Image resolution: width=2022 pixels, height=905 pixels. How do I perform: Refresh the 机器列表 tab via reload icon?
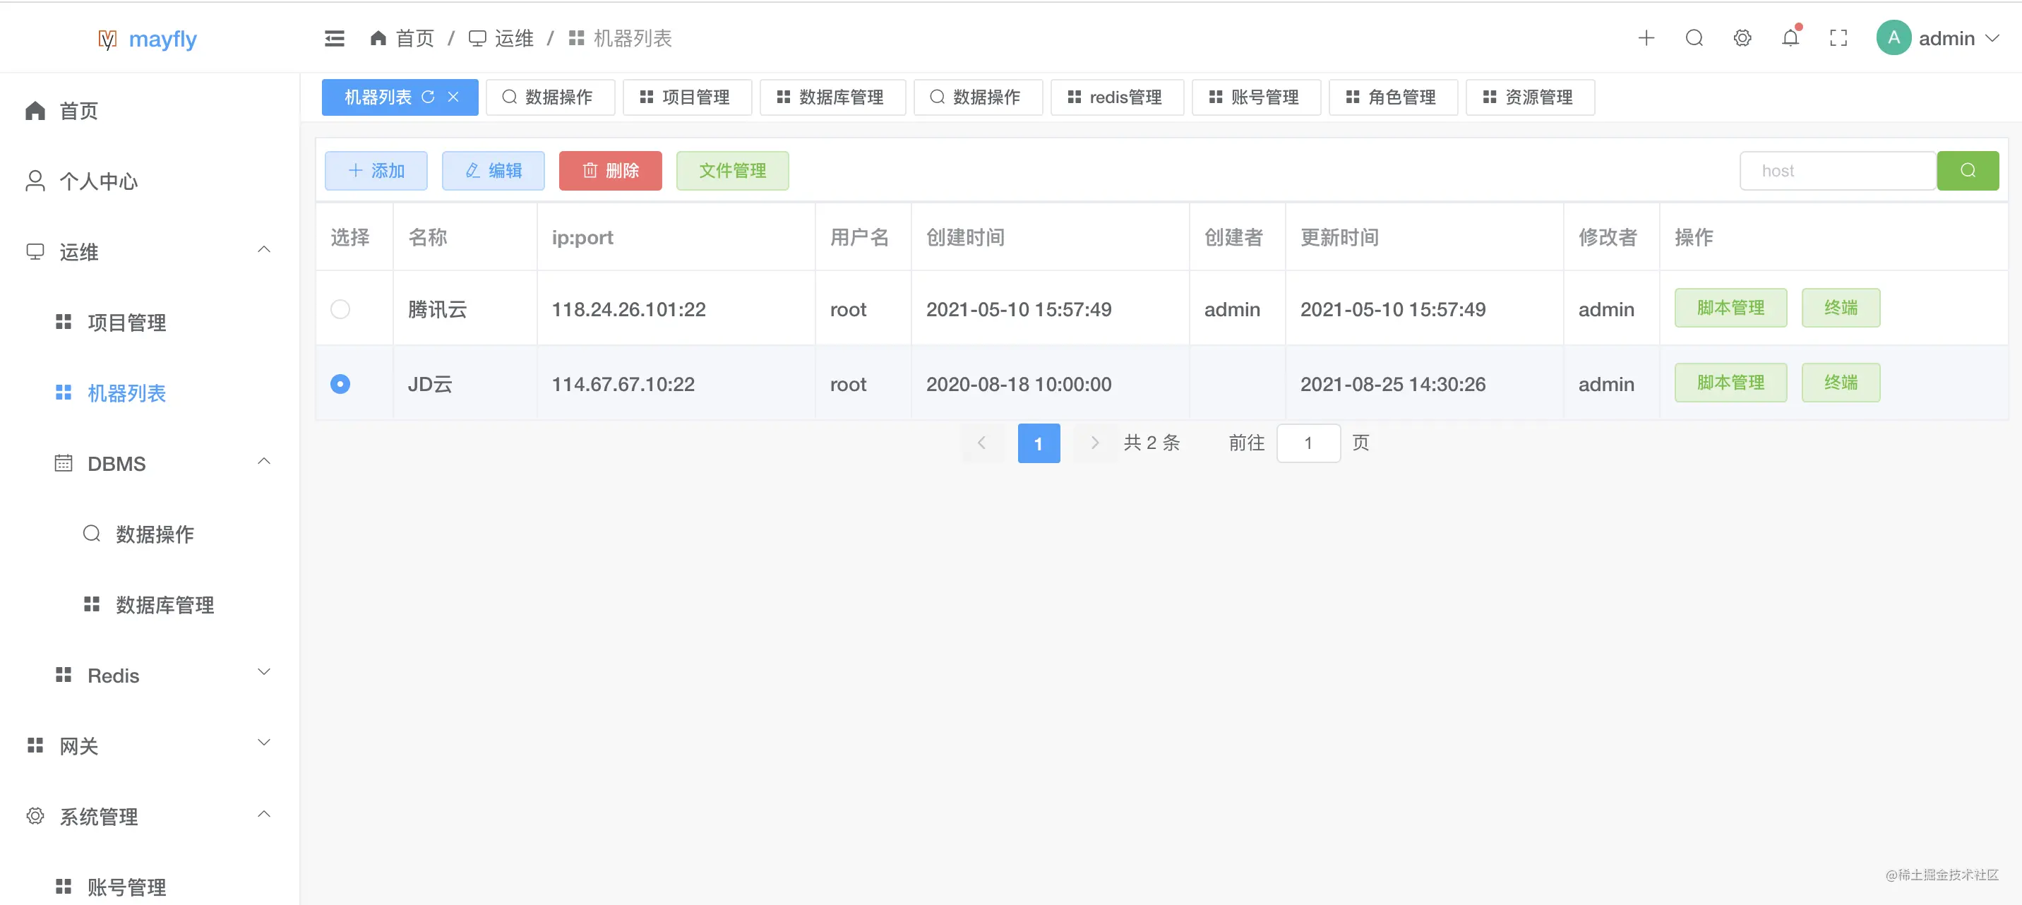click(x=428, y=97)
